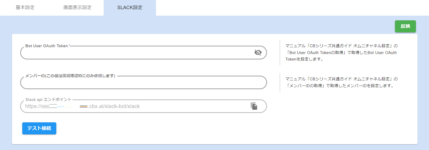This screenshot has height=150, width=429.
Task: Click the blue テスト接続 button
Action: pos(39,128)
